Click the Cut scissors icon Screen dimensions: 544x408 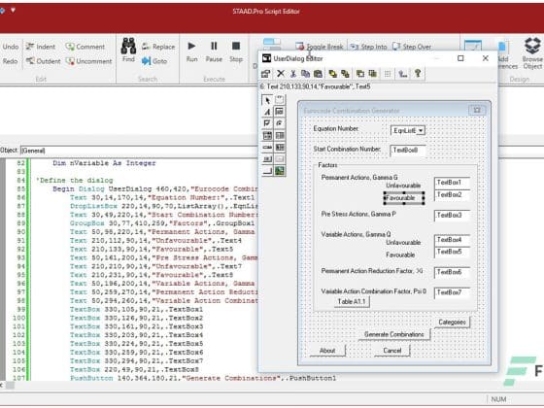click(293, 74)
